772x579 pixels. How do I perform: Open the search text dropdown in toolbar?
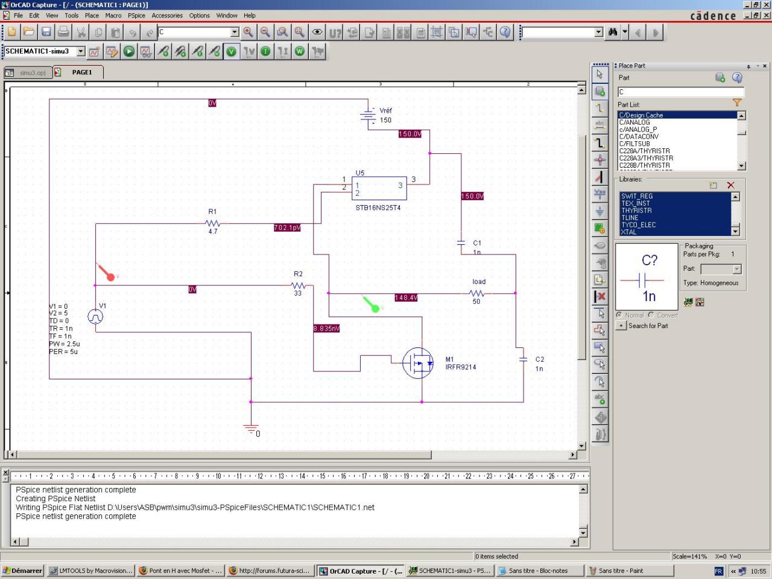[x=598, y=32]
